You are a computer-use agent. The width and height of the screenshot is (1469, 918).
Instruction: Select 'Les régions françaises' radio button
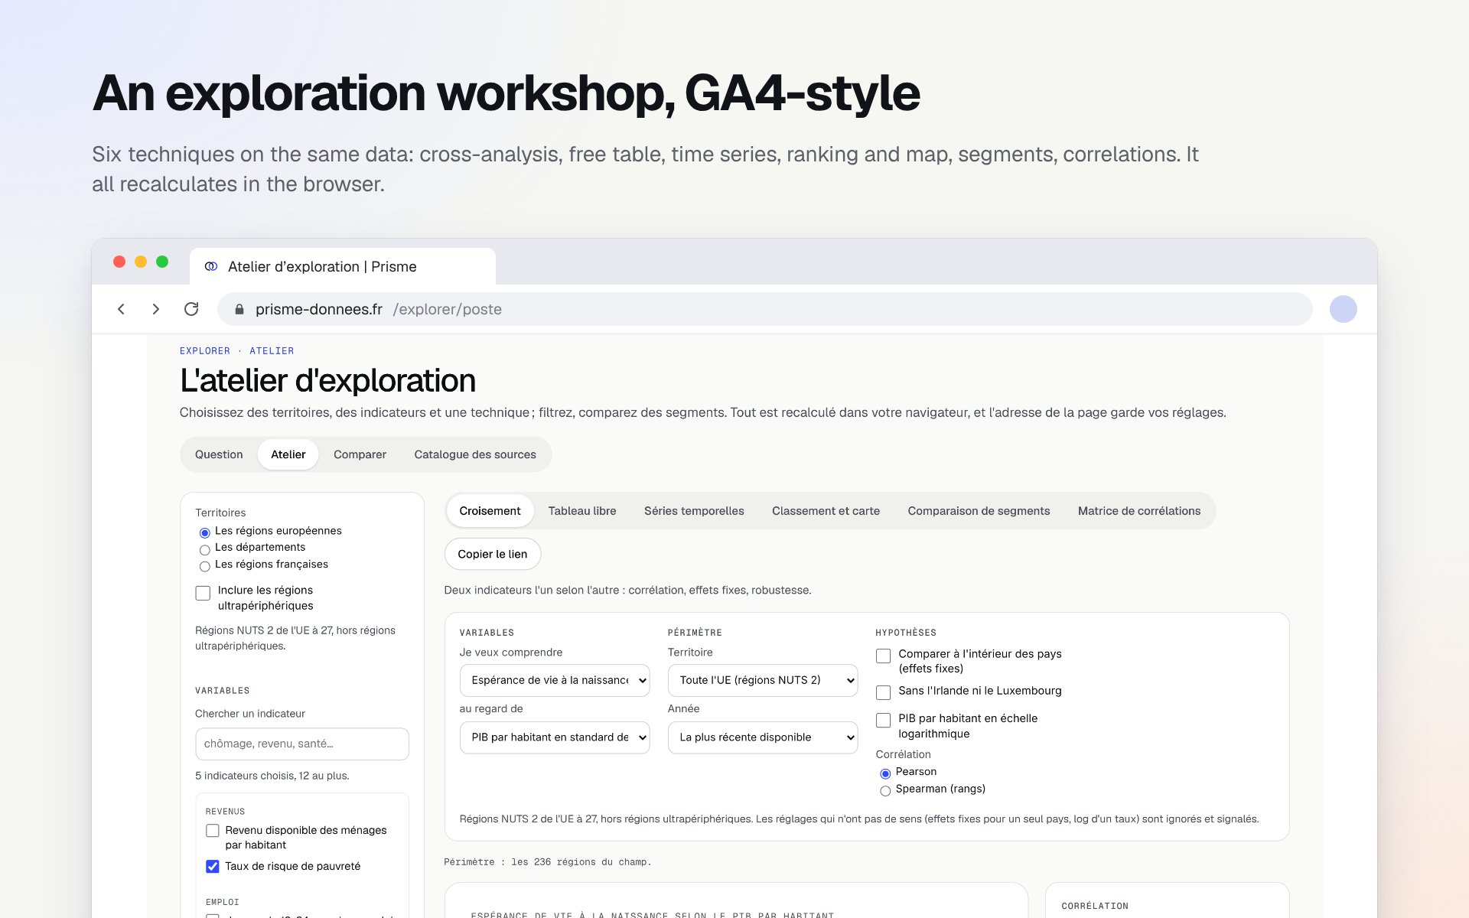(204, 566)
